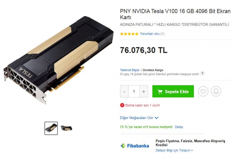Select the first Tesla card thumbnail

[51, 128]
